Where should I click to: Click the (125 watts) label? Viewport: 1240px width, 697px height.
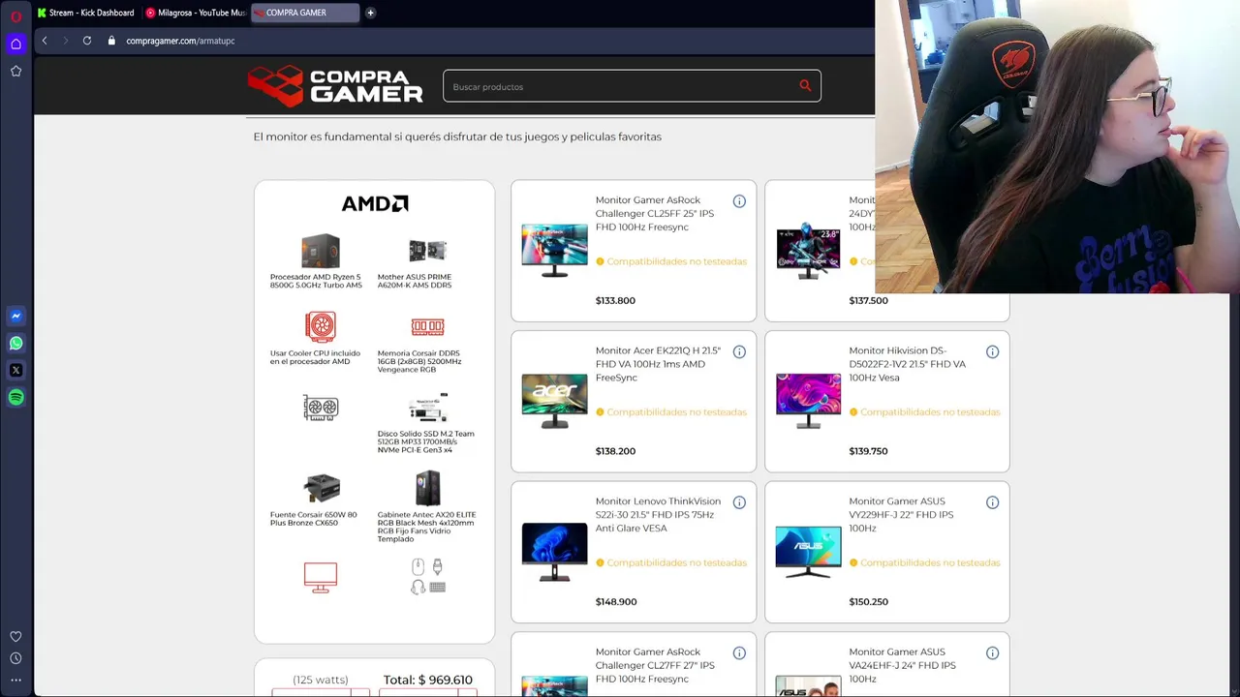coord(321,680)
